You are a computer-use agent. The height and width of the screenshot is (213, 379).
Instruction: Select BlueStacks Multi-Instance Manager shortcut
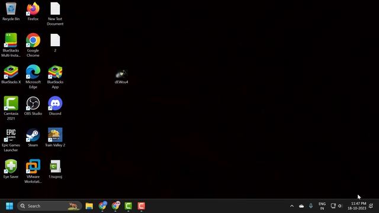pos(11,45)
